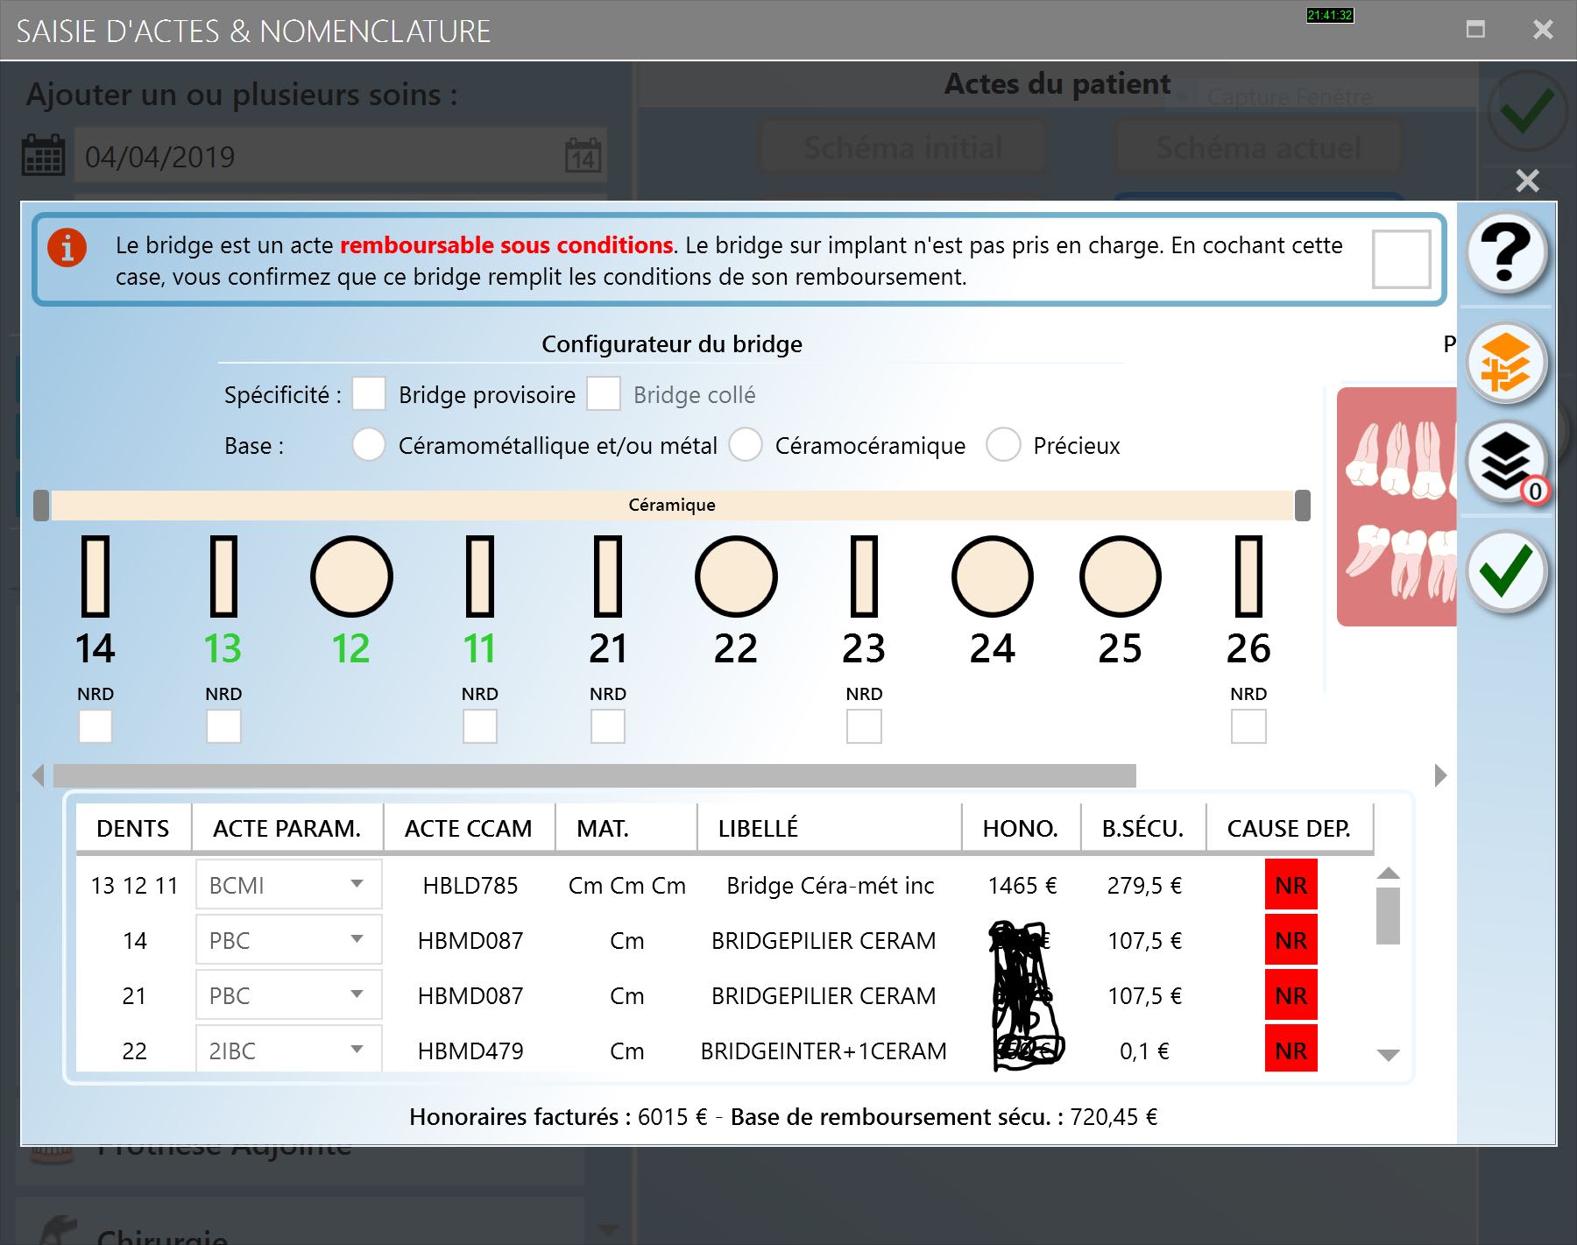This screenshot has height=1245, width=1577.
Task: Tick the reimbursement conditions confirmation checkbox
Action: pyautogui.click(x=1400, y=259)
